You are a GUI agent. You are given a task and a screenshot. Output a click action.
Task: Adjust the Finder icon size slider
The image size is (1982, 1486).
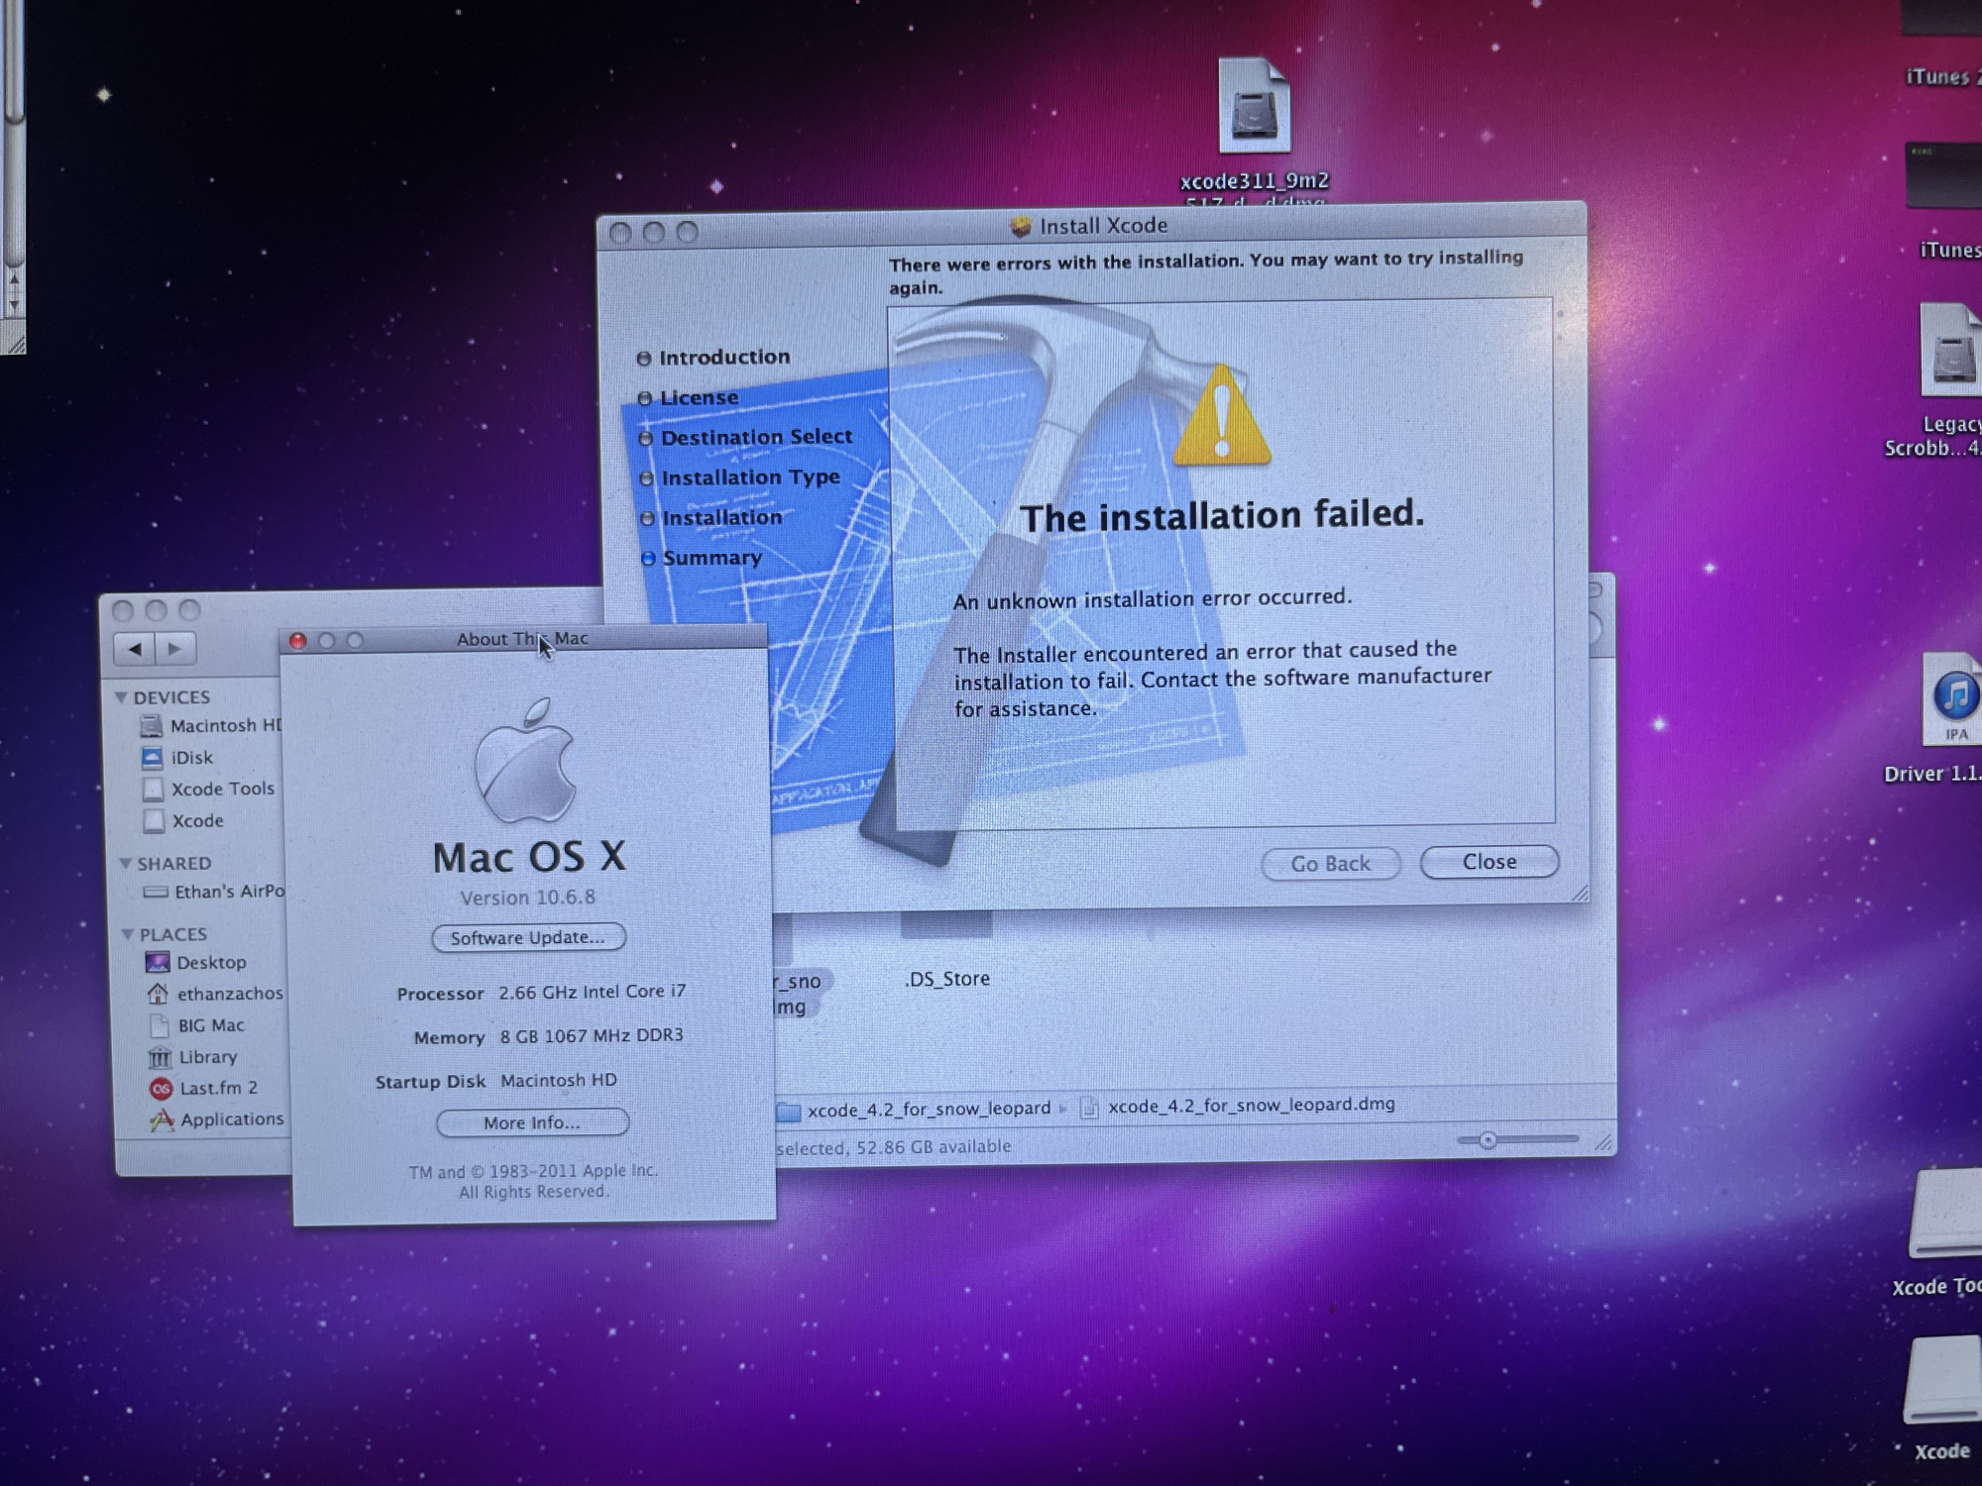click(1487, 1140)
